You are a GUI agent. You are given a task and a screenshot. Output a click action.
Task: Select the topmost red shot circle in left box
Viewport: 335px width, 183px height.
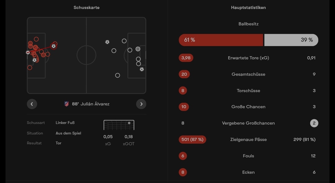36,39
